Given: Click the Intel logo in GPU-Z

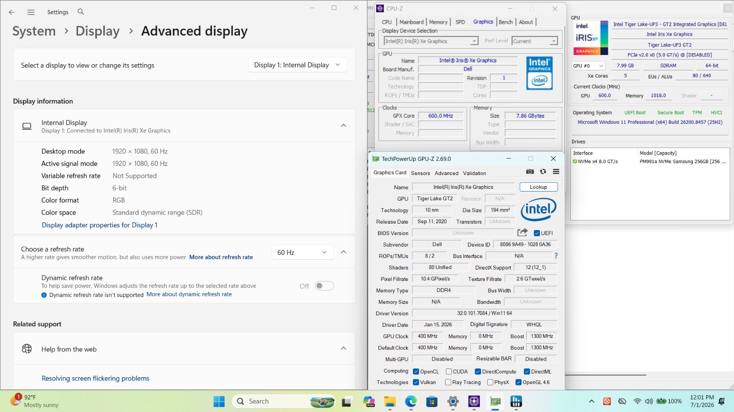Looking at the screenshot, I should click(x=539, y=210).
